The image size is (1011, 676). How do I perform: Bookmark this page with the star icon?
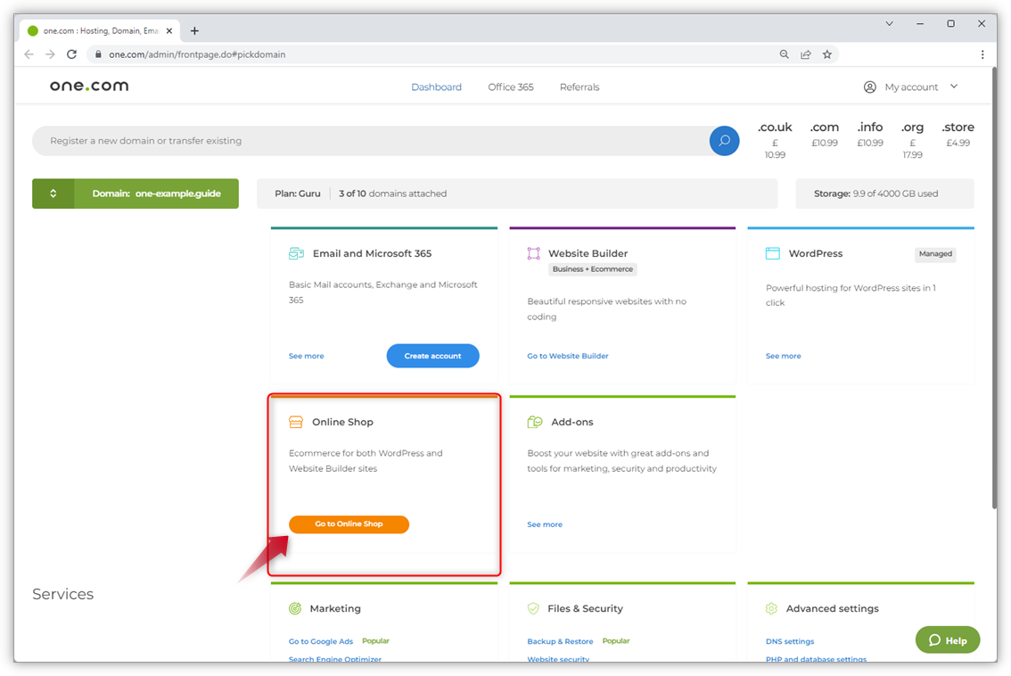click(x=827, y=54)
